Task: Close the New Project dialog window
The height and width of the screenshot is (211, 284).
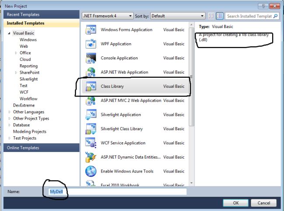Action: pyautogui.click(x=275, y=6)
